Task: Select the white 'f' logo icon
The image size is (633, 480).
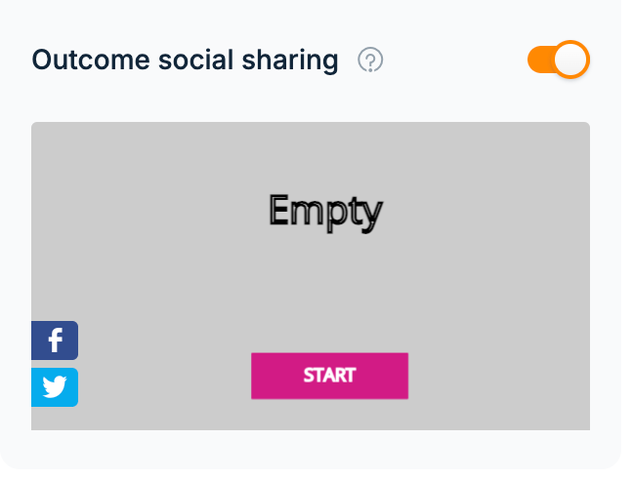Action: (56, 340)
